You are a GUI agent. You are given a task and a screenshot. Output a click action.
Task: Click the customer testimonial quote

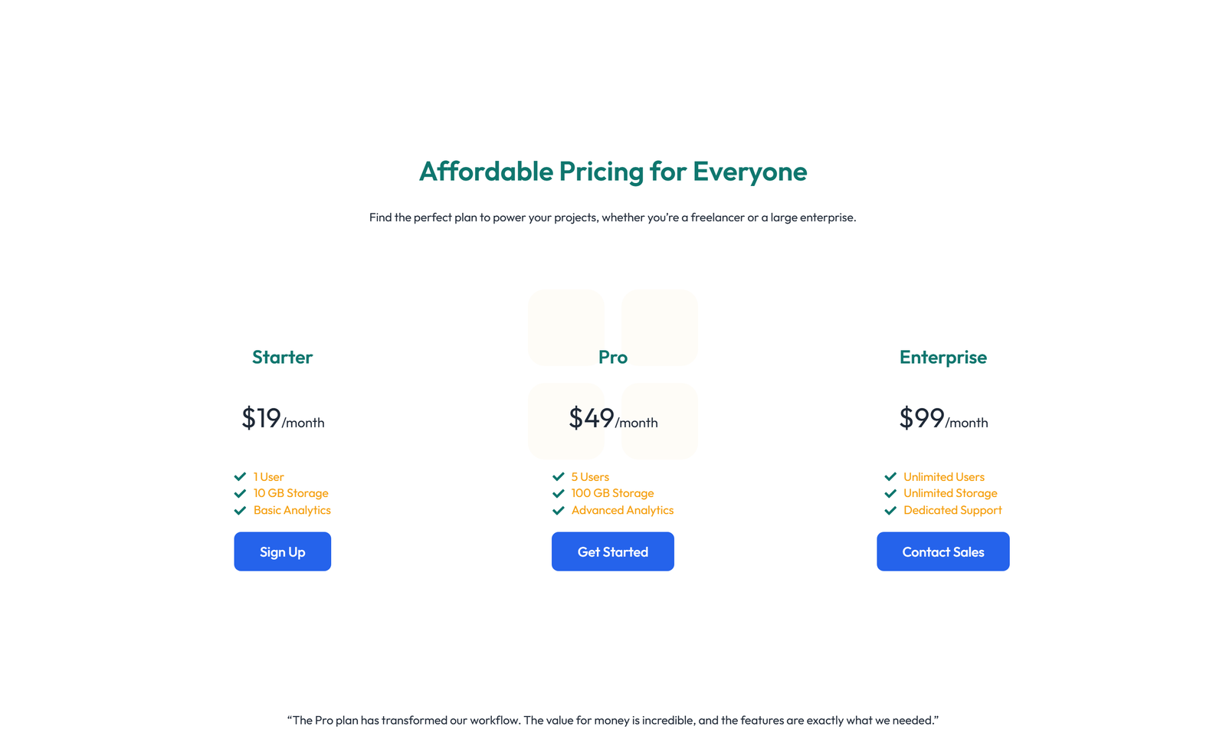click(x=612, y=720)
